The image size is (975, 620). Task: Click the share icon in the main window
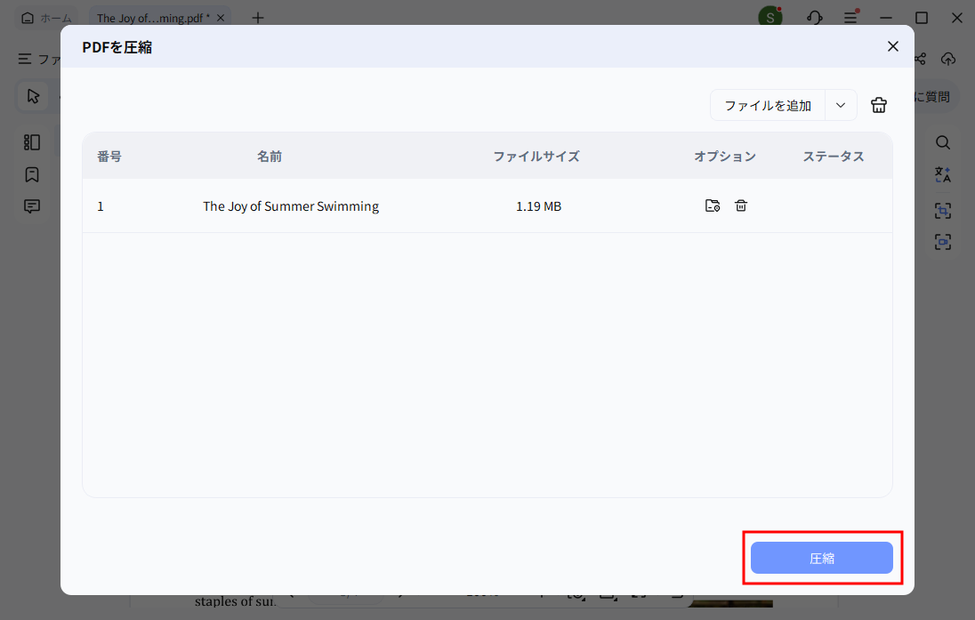920,59
